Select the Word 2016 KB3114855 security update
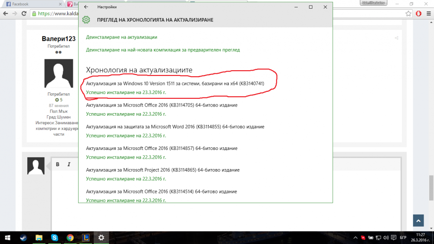Screen dimensions: 434x244 point(175,127)
